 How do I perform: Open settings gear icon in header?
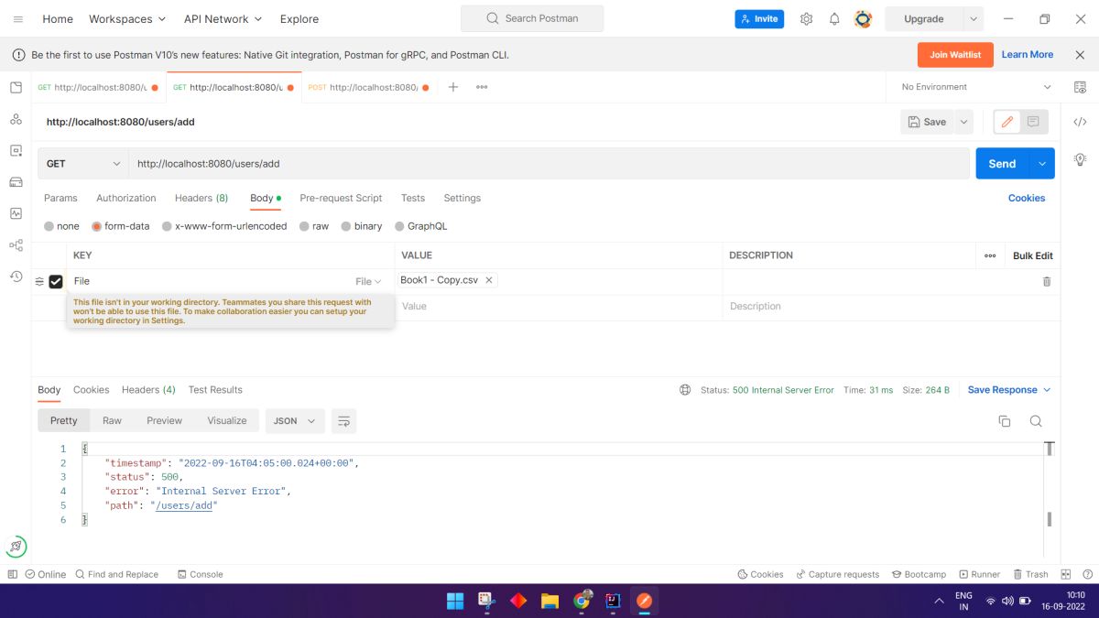pyautogui.click(x=806, y=18)
